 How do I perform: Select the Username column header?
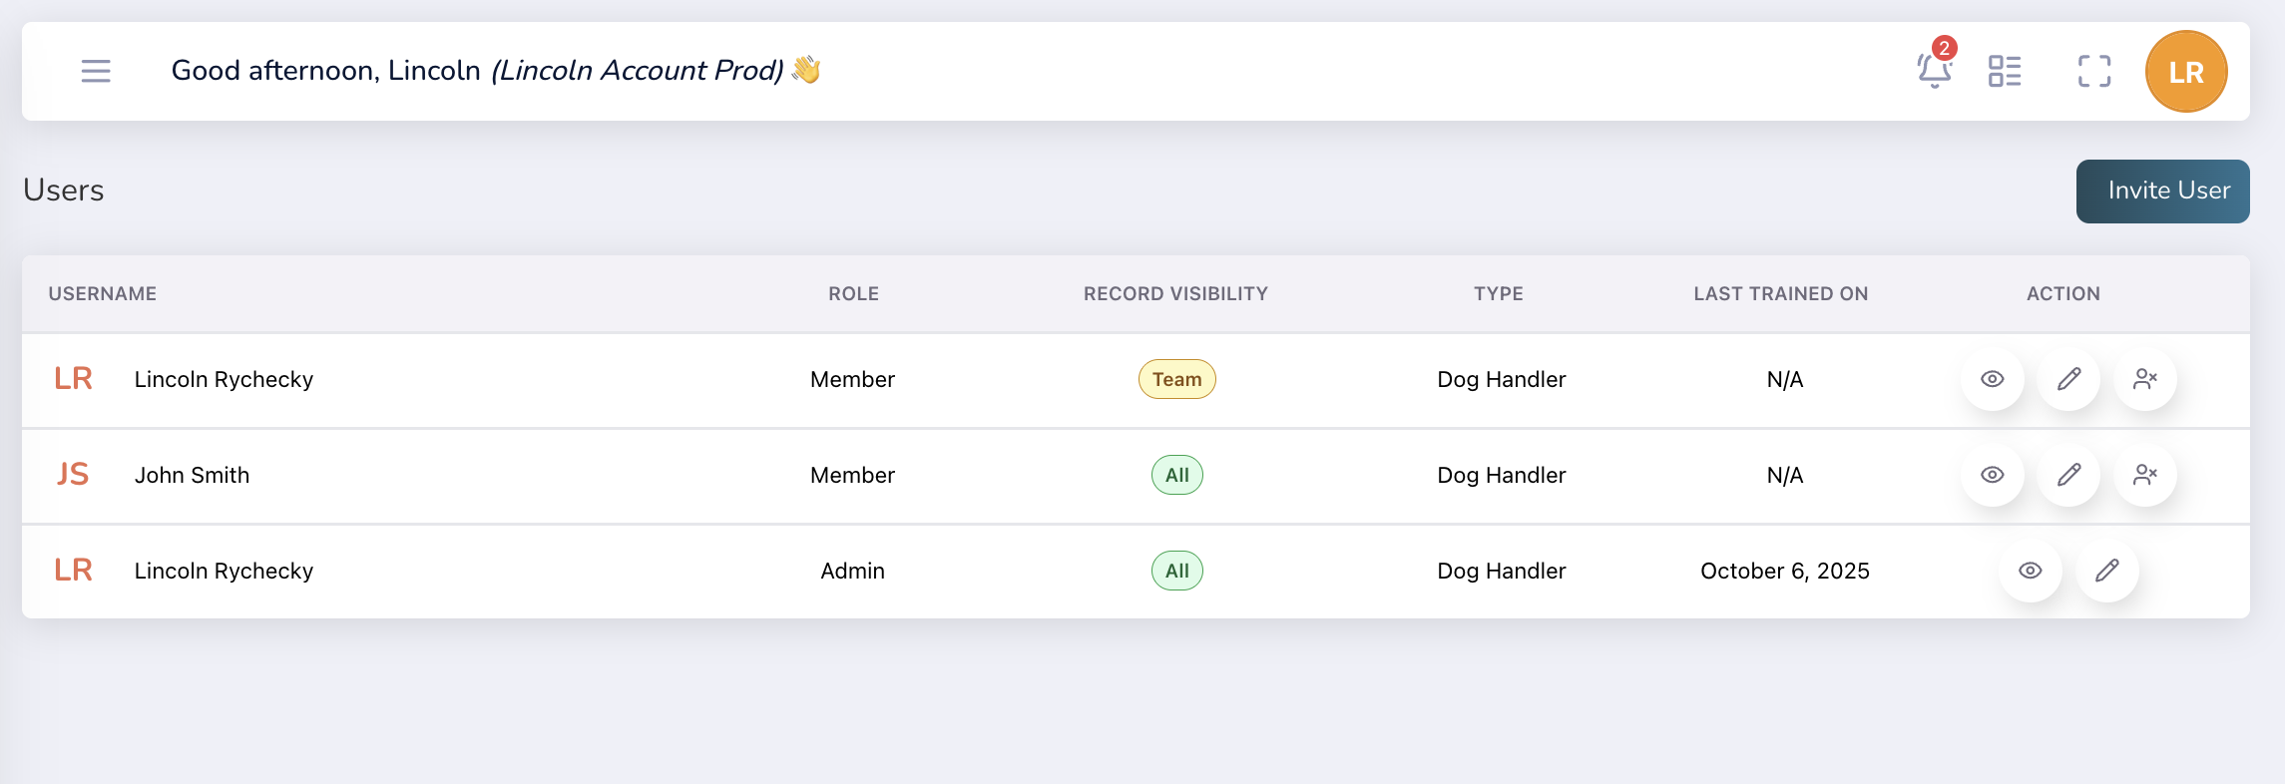click(103, 293)
